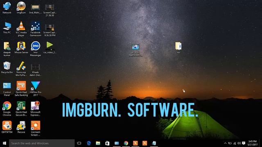Open File Explorer from the taskbar
262x147 pixels.
[x=98, y=143]
